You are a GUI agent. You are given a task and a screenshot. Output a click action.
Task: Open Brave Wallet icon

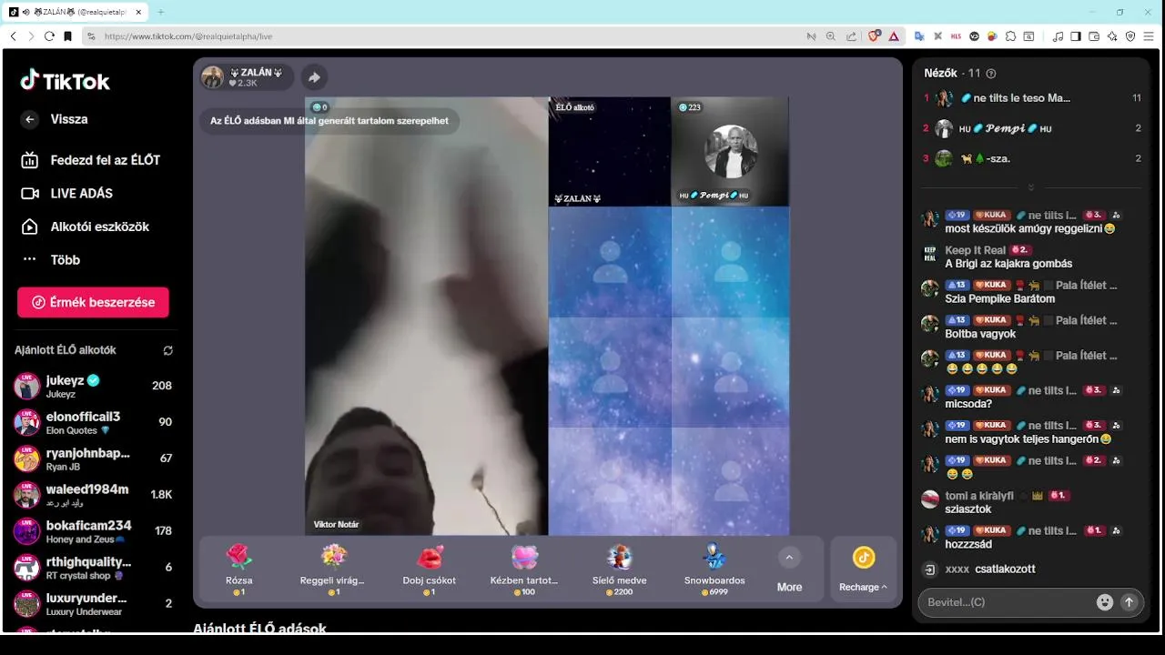[1094, 36]
